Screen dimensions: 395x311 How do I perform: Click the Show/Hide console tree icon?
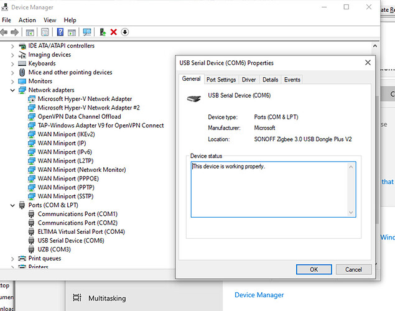point(30,32)
